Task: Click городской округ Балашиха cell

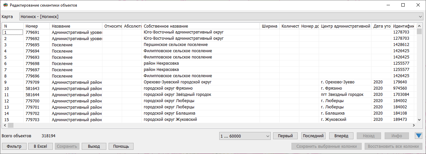Action: click(201, 114)
